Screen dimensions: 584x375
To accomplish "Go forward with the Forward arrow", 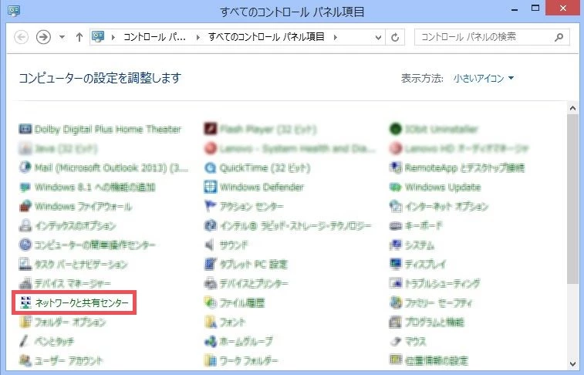I will point(43,37).
